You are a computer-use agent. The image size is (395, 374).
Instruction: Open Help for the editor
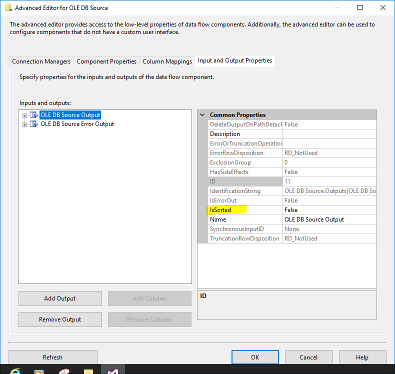pos(362,357)
